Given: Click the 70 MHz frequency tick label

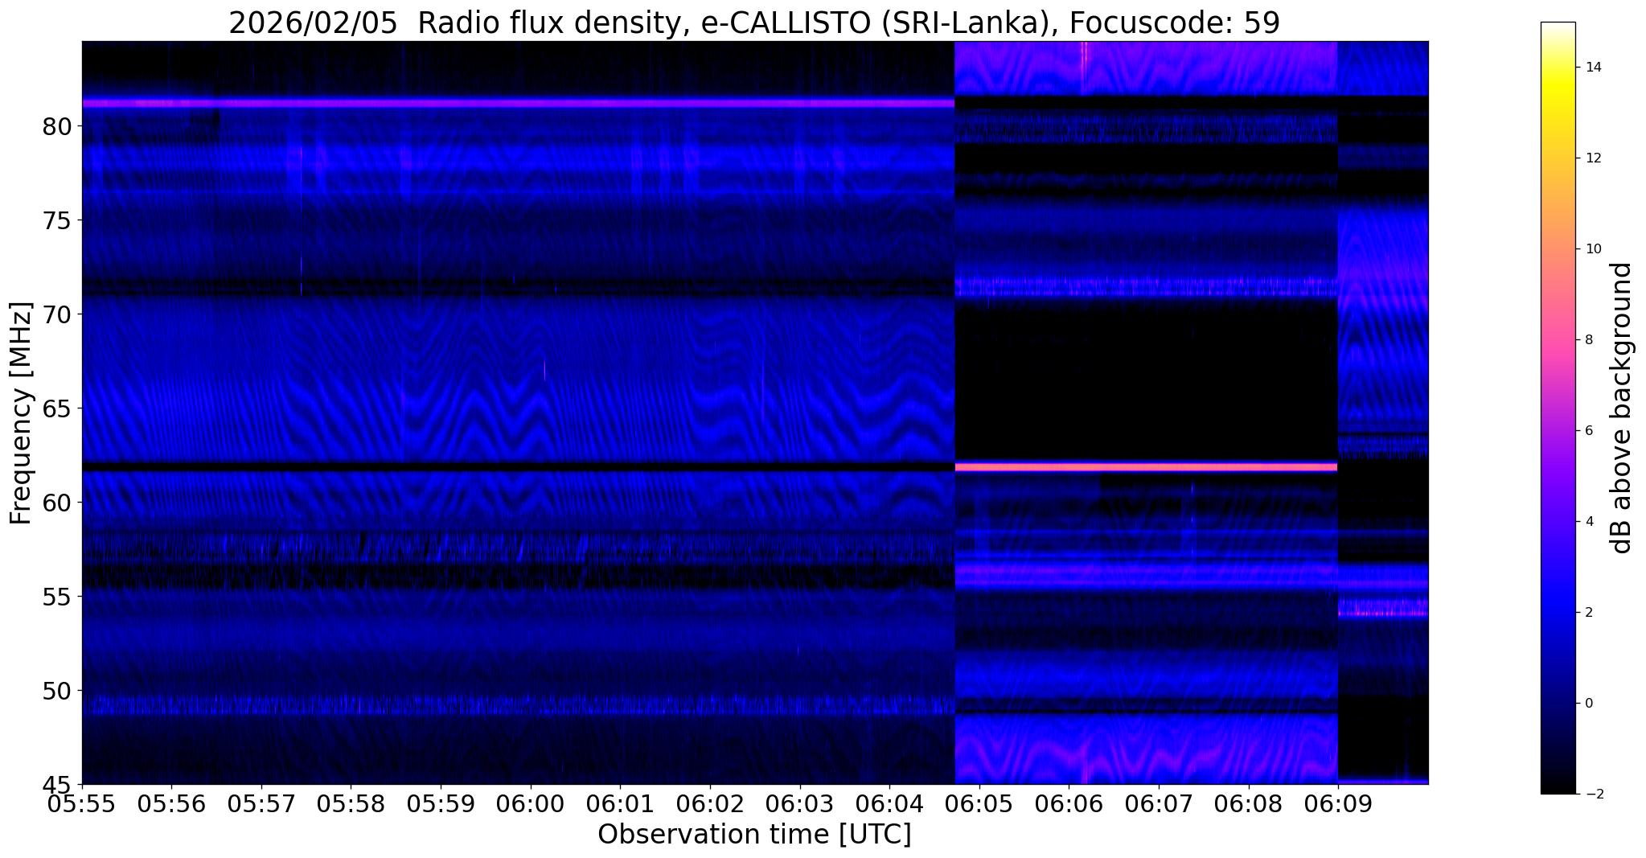Looking at the screenshot, I should 58,314.
